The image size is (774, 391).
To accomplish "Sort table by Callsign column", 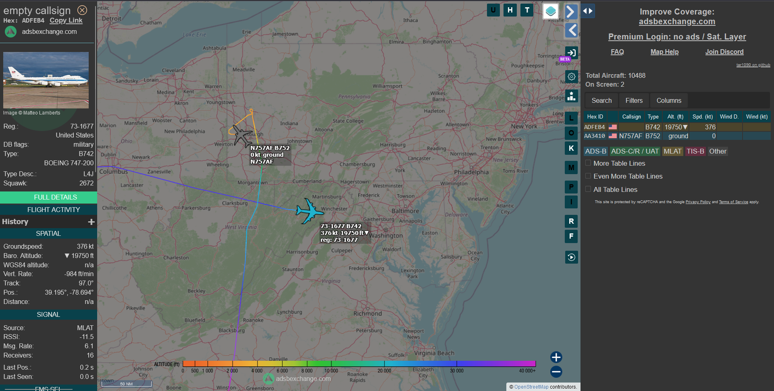I will pos(631,117).
